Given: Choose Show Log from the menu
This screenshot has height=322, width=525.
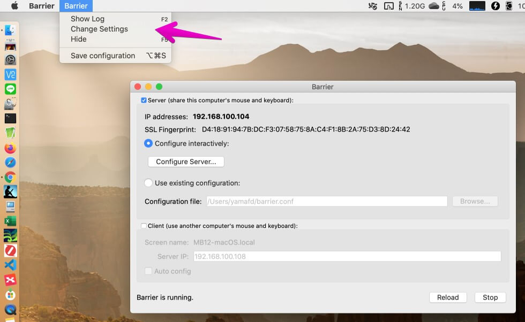Looking at the screenshot, I should click(116, 19).
